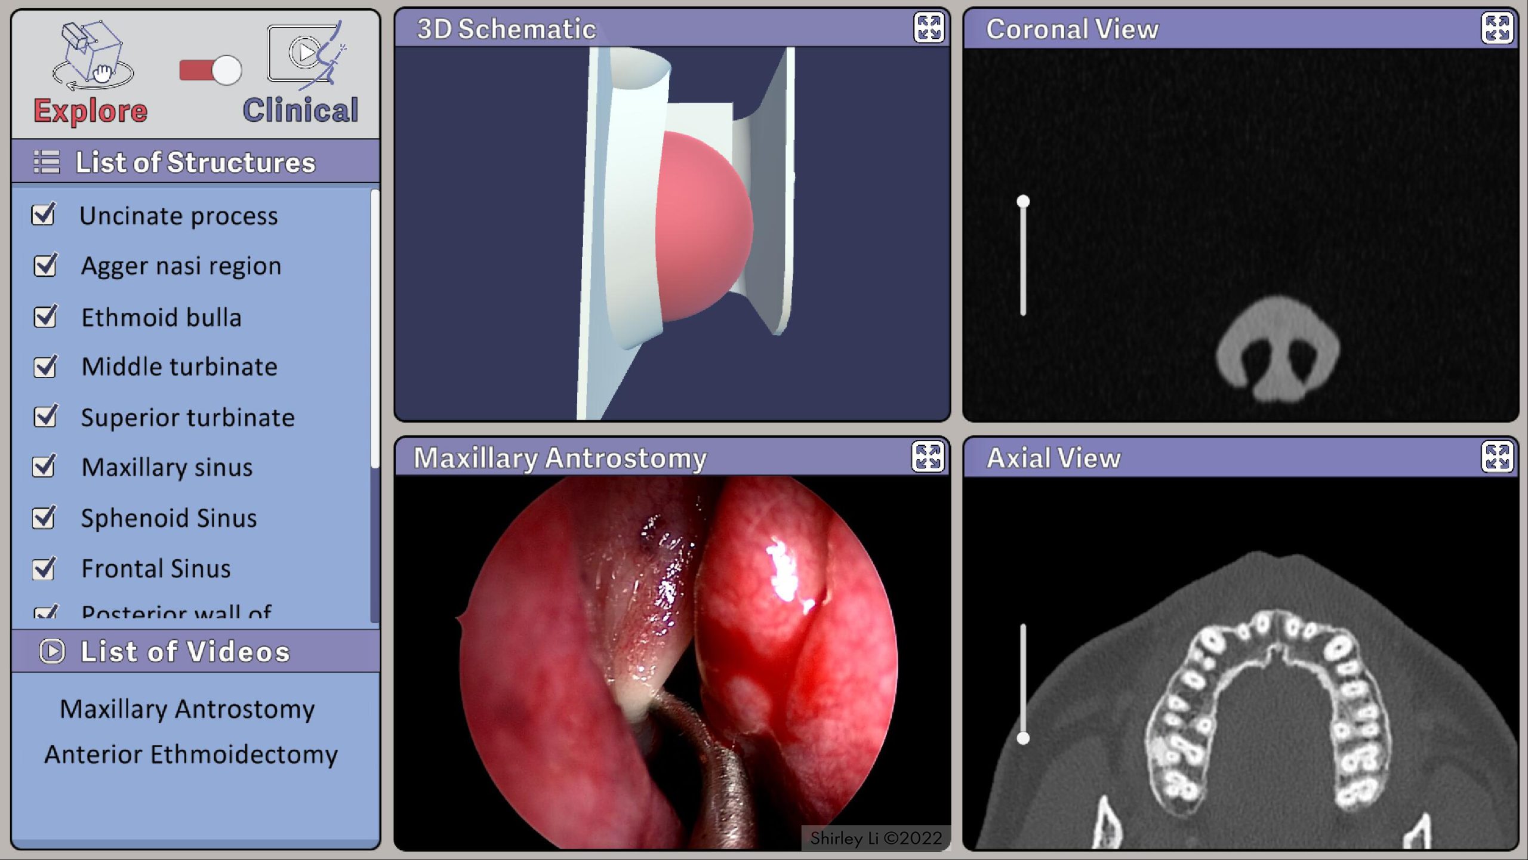Open the Anterior Ethmoidectomy video
The image size is (1528, 860).
(x=191, y=754)
